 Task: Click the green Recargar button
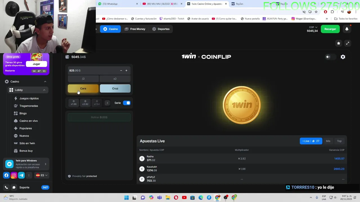point(330,29)
